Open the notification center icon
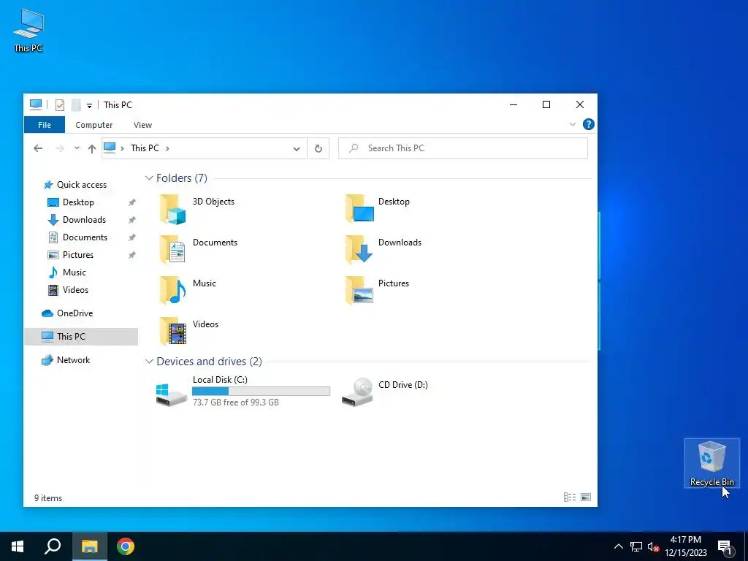The height and width of the screenshot is (561, 748). coord(725,547)
